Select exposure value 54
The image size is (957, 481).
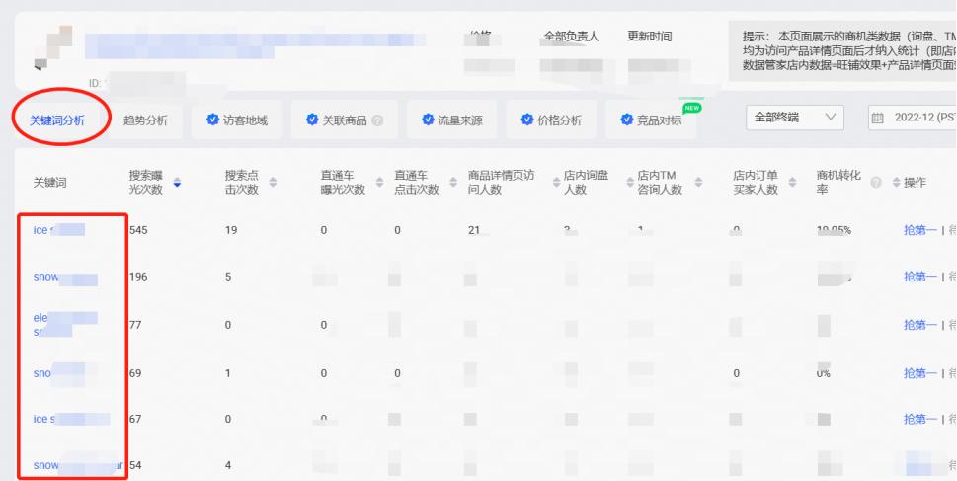pos(135,465)
